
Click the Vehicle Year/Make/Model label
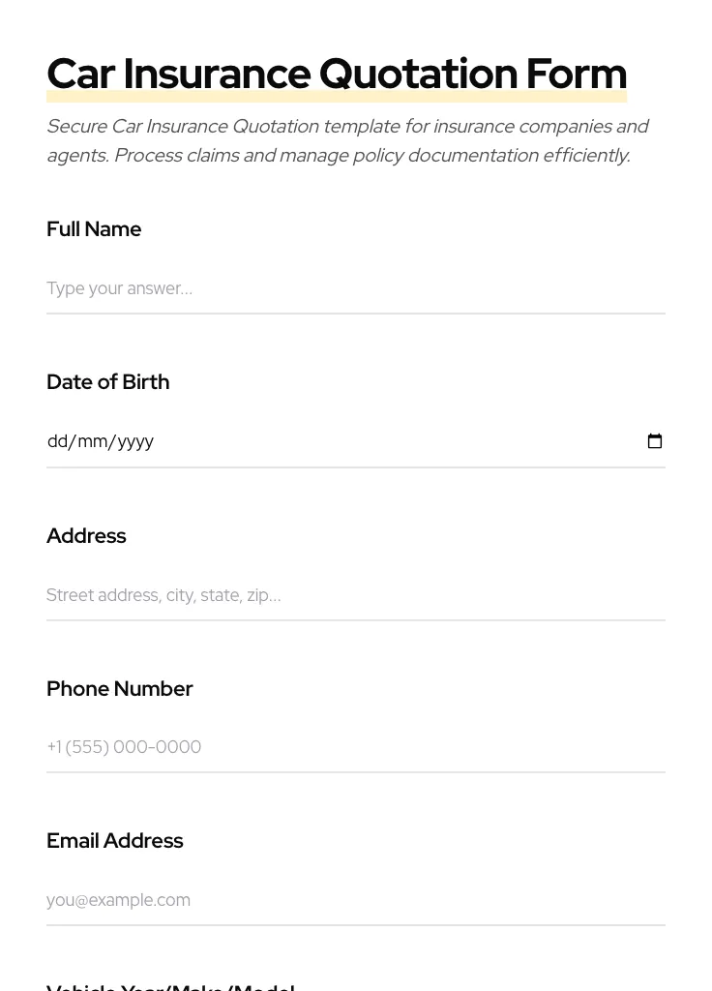click(x=170, y=986)
